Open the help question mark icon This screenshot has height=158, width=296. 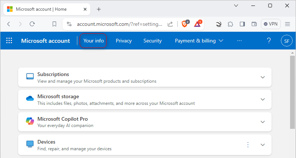pyautogui.click(x=269, y=41)
